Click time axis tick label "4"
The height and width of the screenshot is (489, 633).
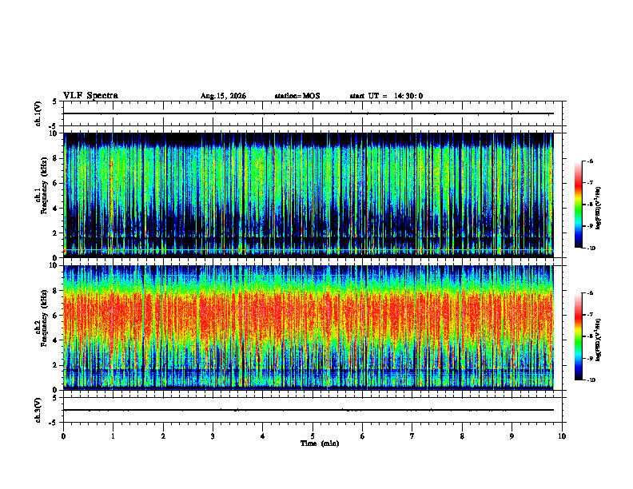click(263, 436)
